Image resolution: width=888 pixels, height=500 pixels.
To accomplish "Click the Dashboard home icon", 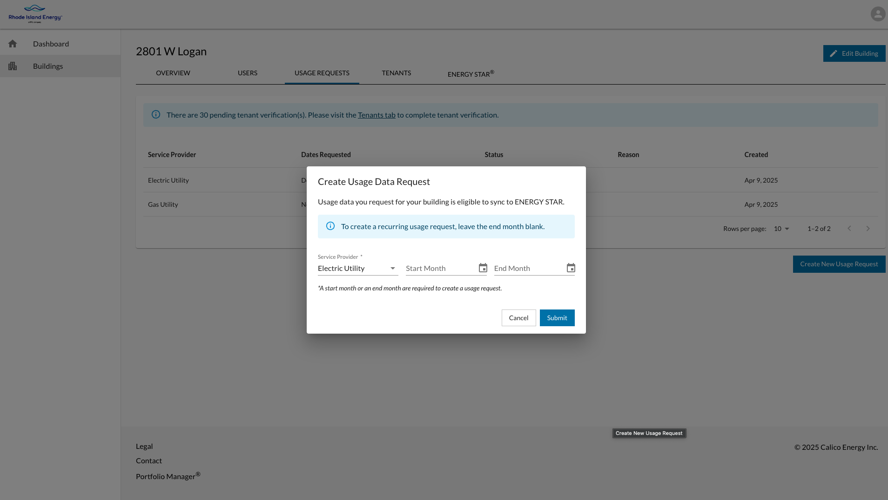I will pos(13,44).
